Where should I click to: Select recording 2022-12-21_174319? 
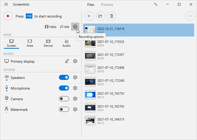click(x=139, y=30)
